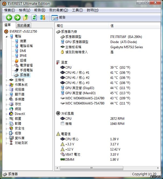Open the 檢視(V) menu
The width and height of the screenshot is (163, 179).
point(24,10)
